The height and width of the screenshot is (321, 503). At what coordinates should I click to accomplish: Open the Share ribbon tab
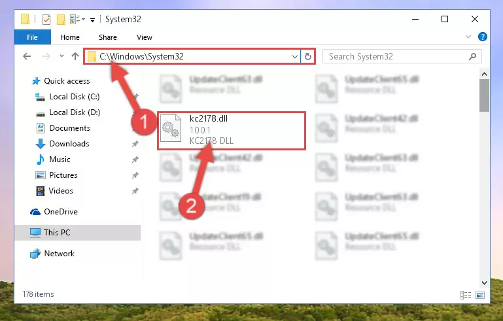[108, 37]
